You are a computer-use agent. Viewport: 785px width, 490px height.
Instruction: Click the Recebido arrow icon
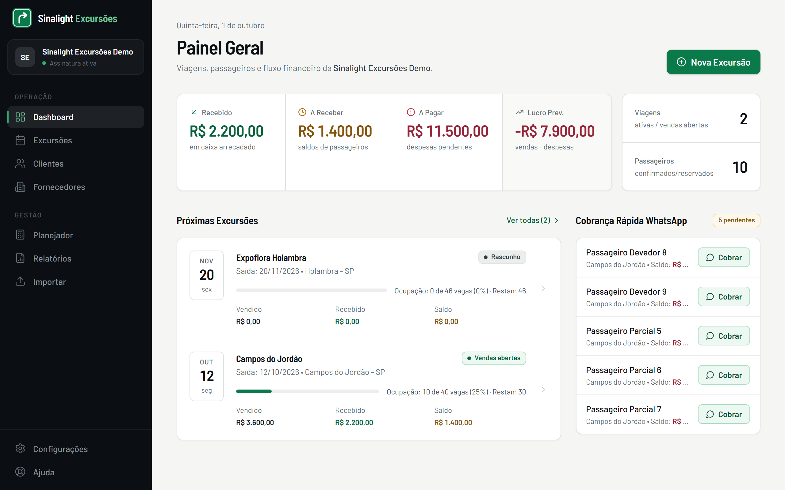tap(194, 112)
